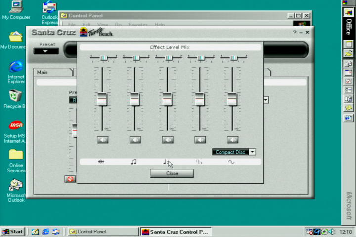The width and height of the screenshot is (356, 237).
Task: Click the question mark help button
Action: 295,32
